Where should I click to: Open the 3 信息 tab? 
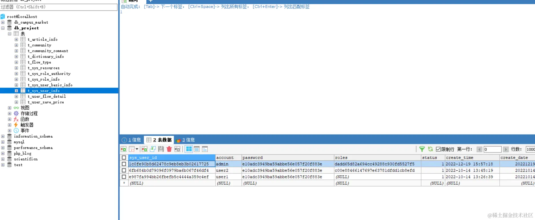coord(185,140)
